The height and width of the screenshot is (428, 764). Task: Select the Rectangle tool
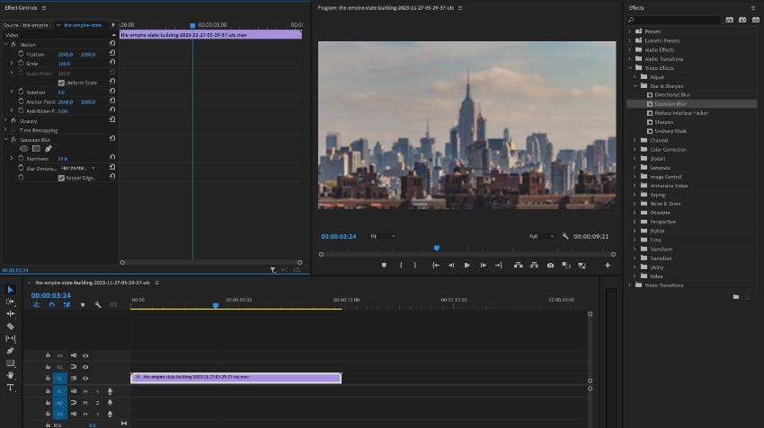point(10,362)
